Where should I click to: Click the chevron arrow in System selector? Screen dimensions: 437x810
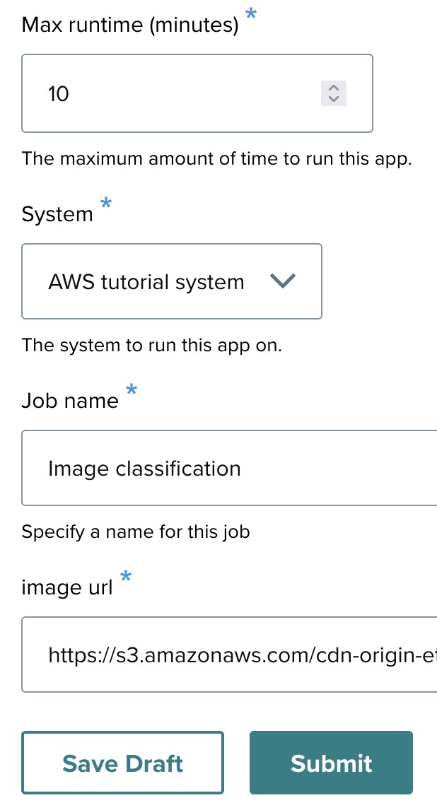click(x=282, y=281)
